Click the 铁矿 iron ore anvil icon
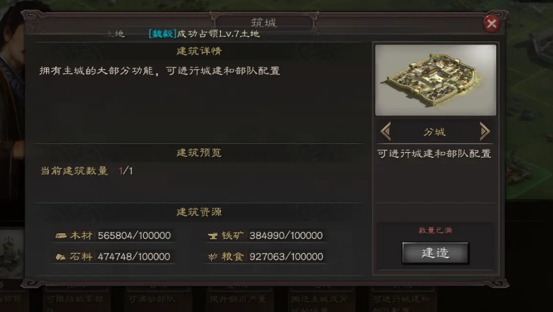The width and height of the screenshot is (553, 312). coord(213,235)
